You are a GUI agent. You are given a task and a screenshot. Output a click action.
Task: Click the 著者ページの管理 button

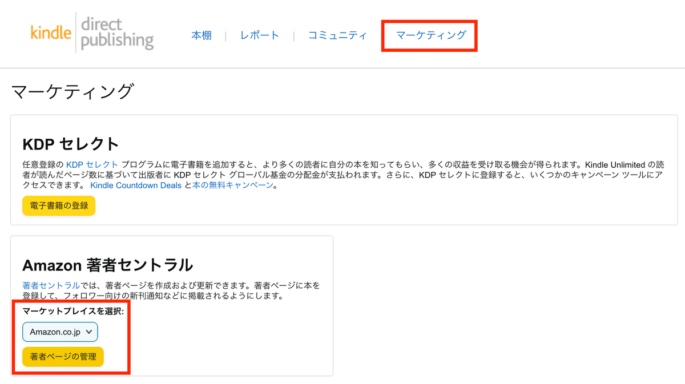point(63,357)
